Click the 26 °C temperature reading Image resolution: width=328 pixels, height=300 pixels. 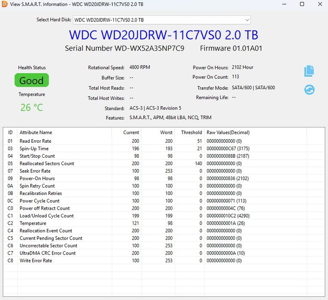click(x=32, y=108)
